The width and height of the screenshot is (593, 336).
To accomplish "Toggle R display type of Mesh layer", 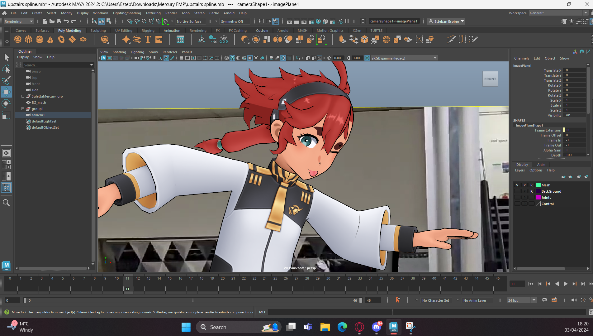I will click(x=532, y=185).
